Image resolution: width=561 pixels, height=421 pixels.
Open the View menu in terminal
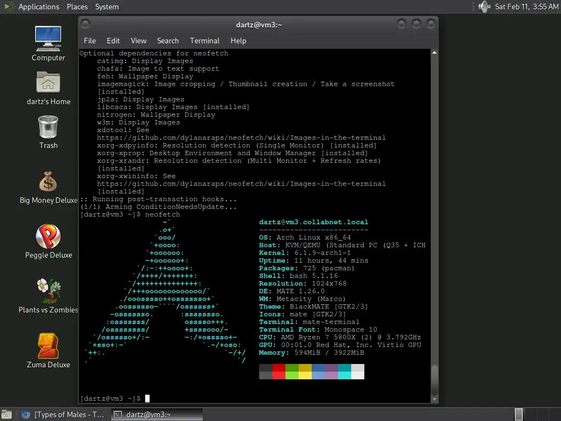point(139,41)
